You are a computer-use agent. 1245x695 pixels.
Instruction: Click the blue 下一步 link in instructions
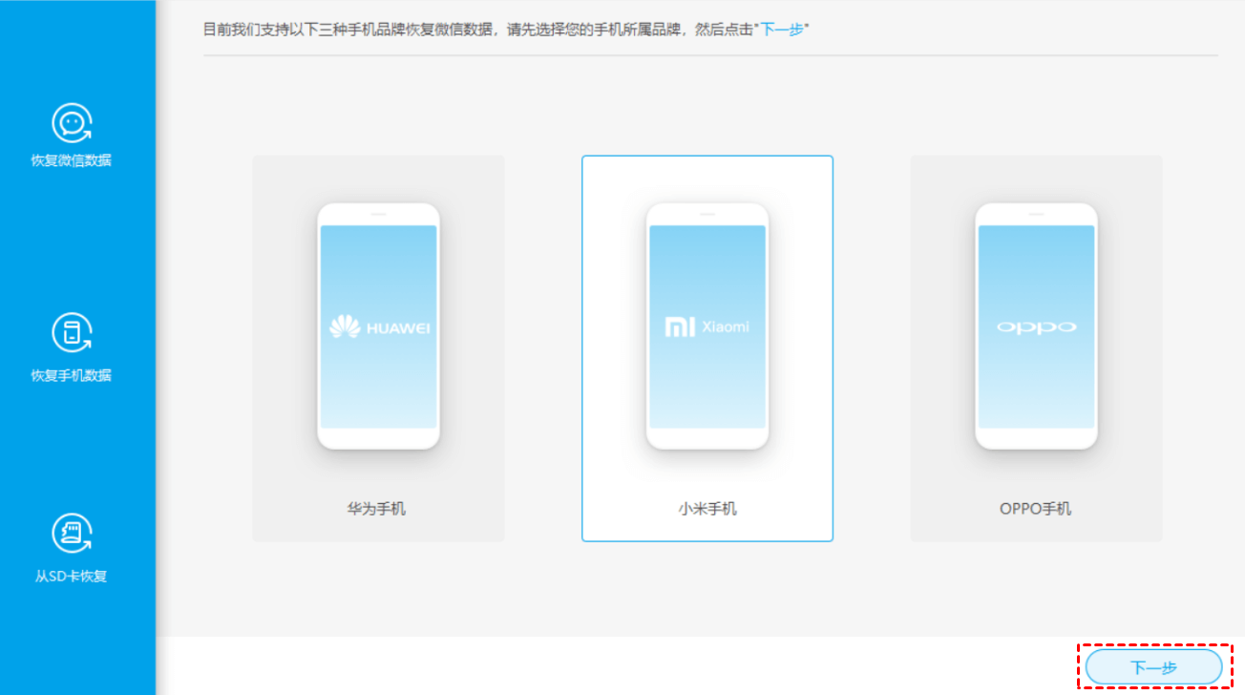coord(783,29)
